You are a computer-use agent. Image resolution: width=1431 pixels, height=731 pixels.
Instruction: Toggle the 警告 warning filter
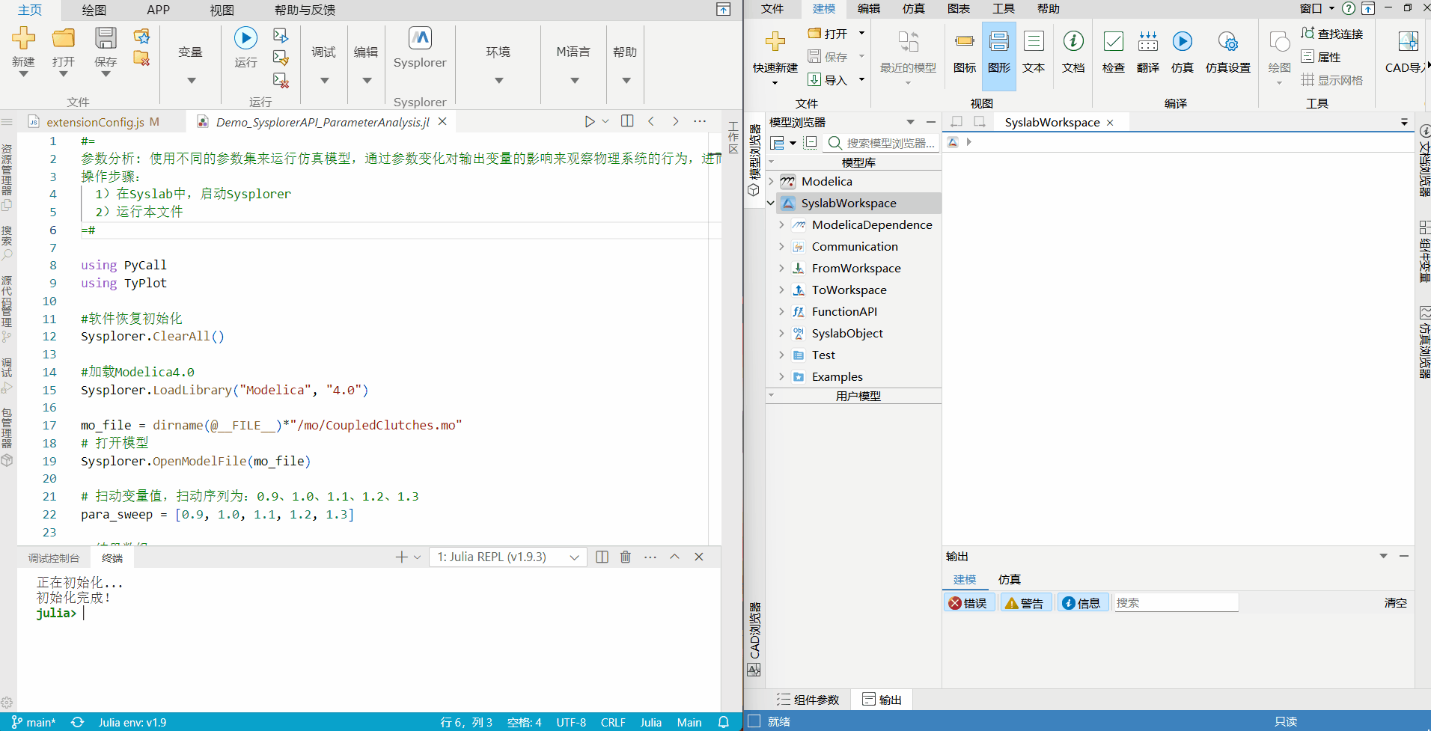pos(1025,603)
